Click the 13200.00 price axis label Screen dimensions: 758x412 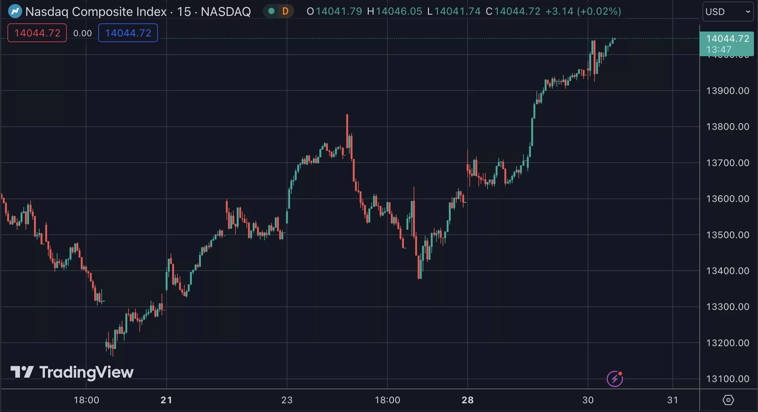point(727,343)
